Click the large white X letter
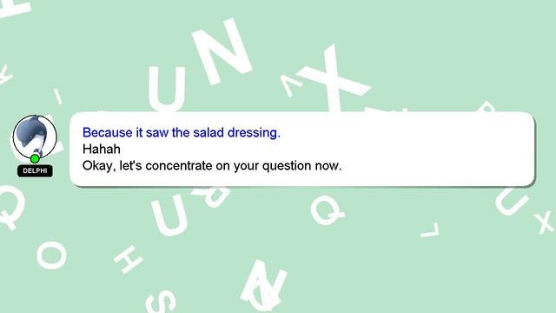Screen dimensions: 556x313 coord(334,78)
